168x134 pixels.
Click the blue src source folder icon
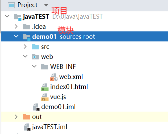tap(35, 46)
